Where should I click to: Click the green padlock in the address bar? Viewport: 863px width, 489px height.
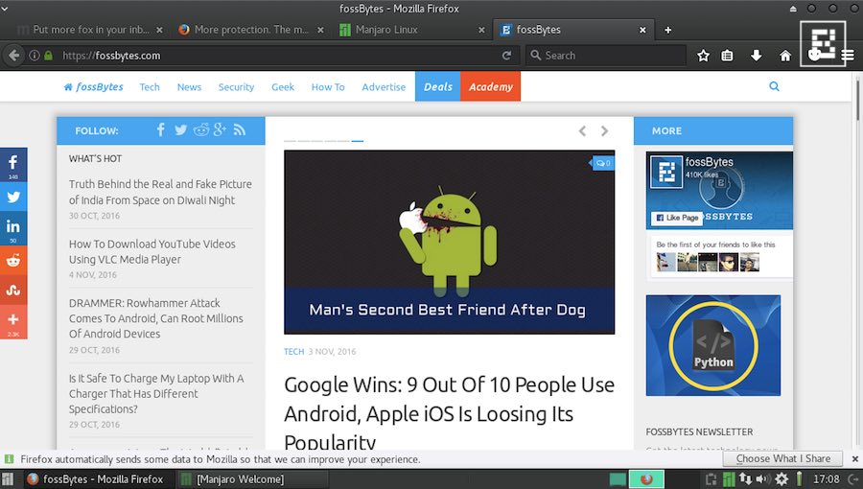49,56
